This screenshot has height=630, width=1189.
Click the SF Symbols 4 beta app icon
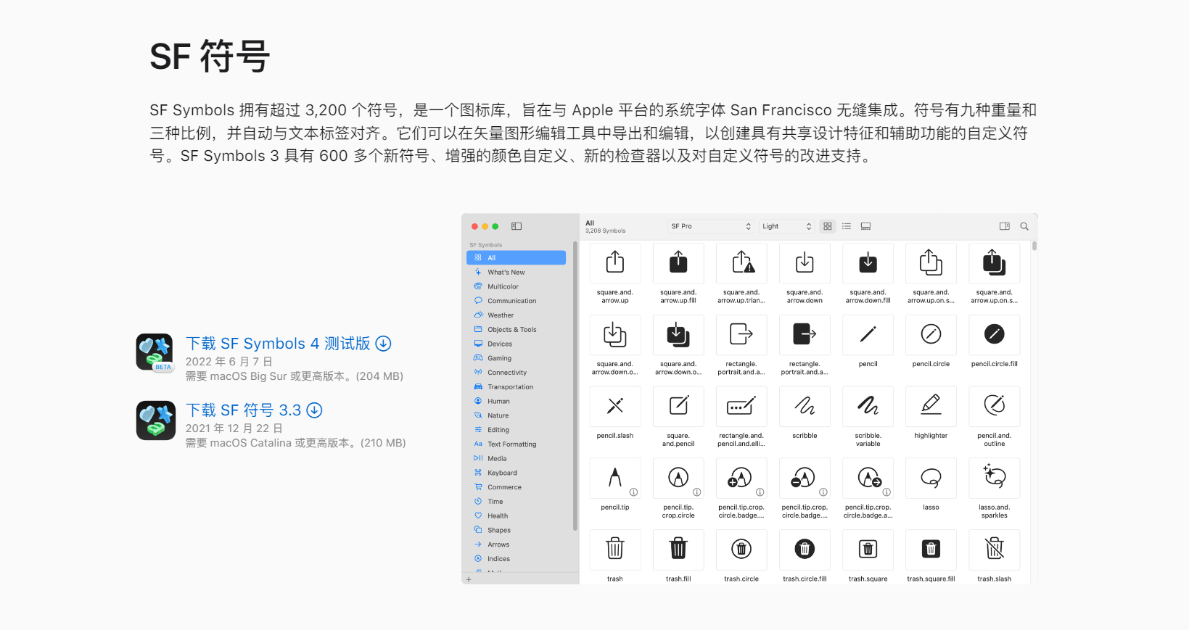tap(155, 353)
